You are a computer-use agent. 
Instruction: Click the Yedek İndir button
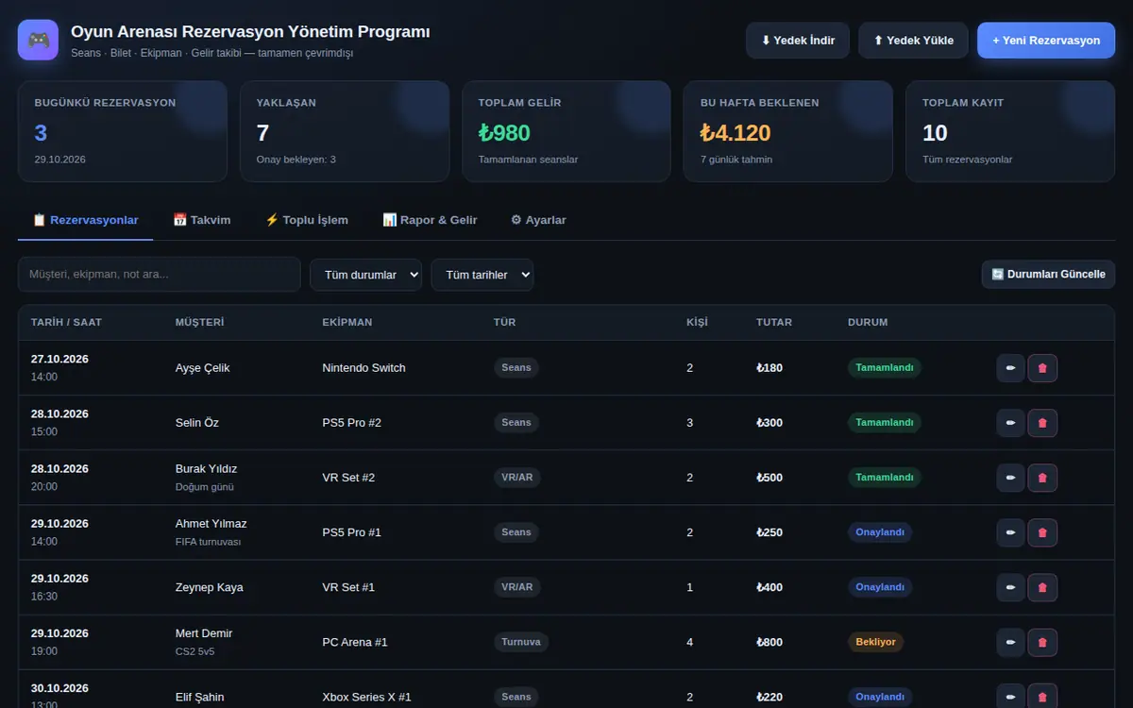(798, 41)
